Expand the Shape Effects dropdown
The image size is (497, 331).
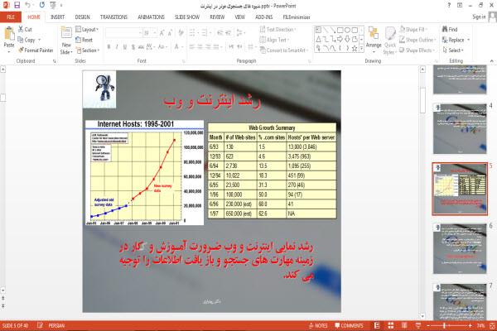417,50
